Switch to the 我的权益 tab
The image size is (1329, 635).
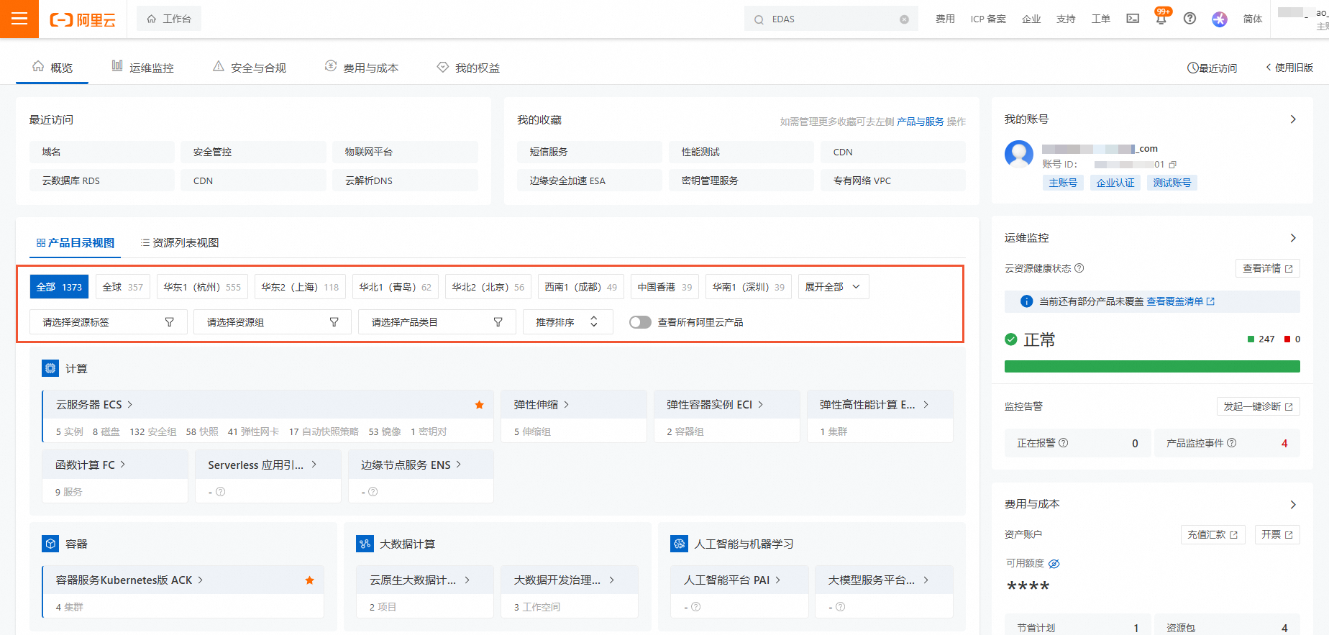468,68
